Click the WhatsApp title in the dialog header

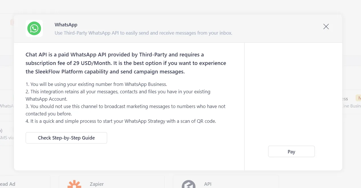[66, 25]
